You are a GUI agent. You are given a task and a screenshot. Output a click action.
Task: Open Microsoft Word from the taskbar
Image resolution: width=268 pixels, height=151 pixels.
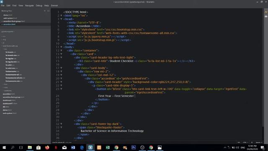[x=73, y=147]
